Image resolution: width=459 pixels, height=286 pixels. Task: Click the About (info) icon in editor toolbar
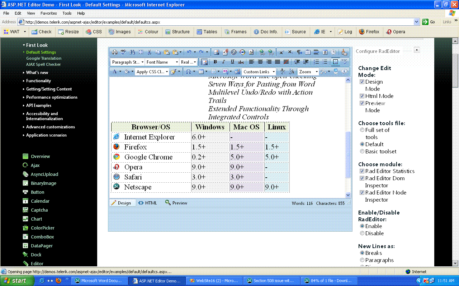[x=345, y=71]
